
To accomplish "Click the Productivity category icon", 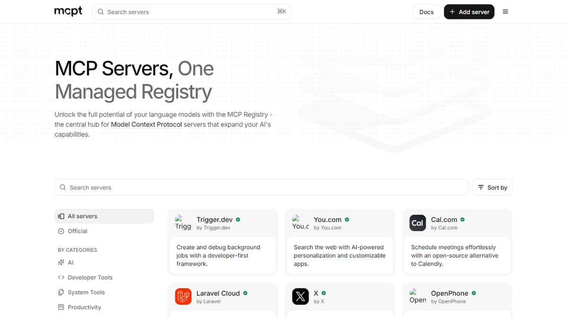I will [61, 307].
